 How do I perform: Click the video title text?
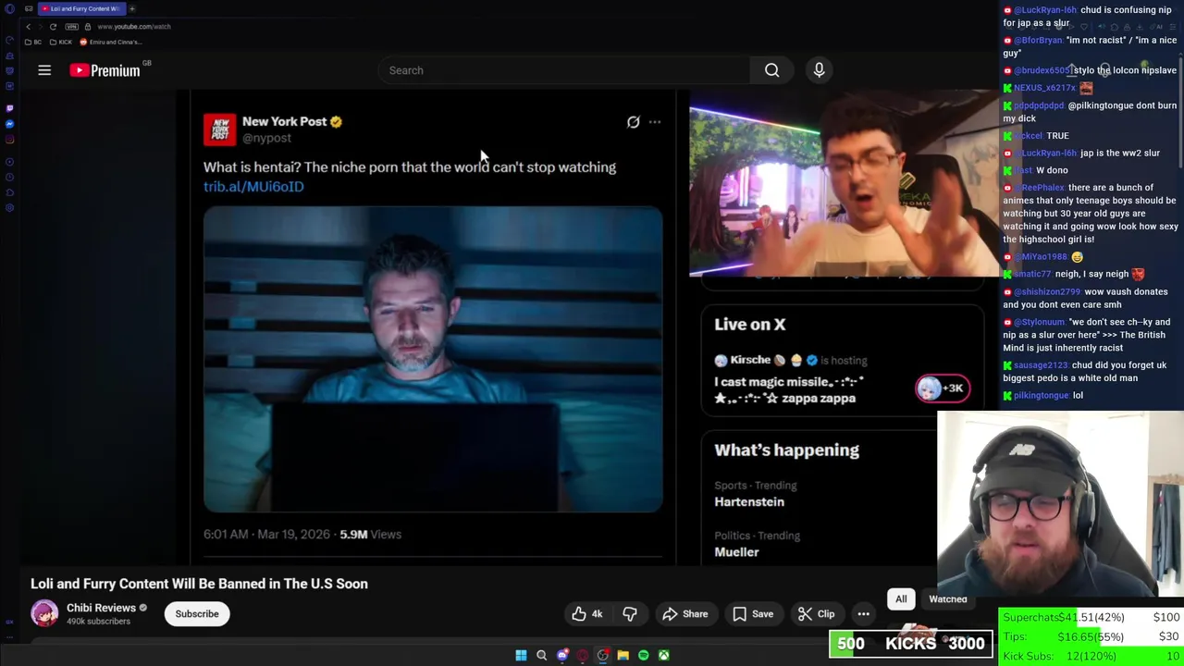pos(199,584)
